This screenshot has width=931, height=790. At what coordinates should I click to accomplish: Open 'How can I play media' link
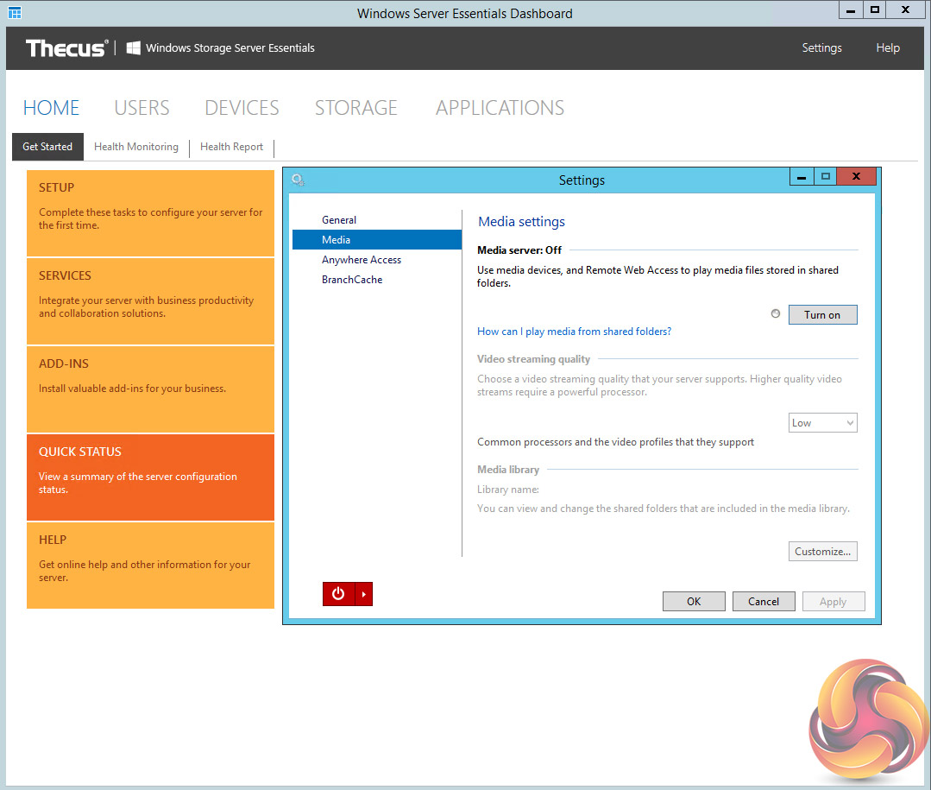pyautogui.click(x=574, y=332)
